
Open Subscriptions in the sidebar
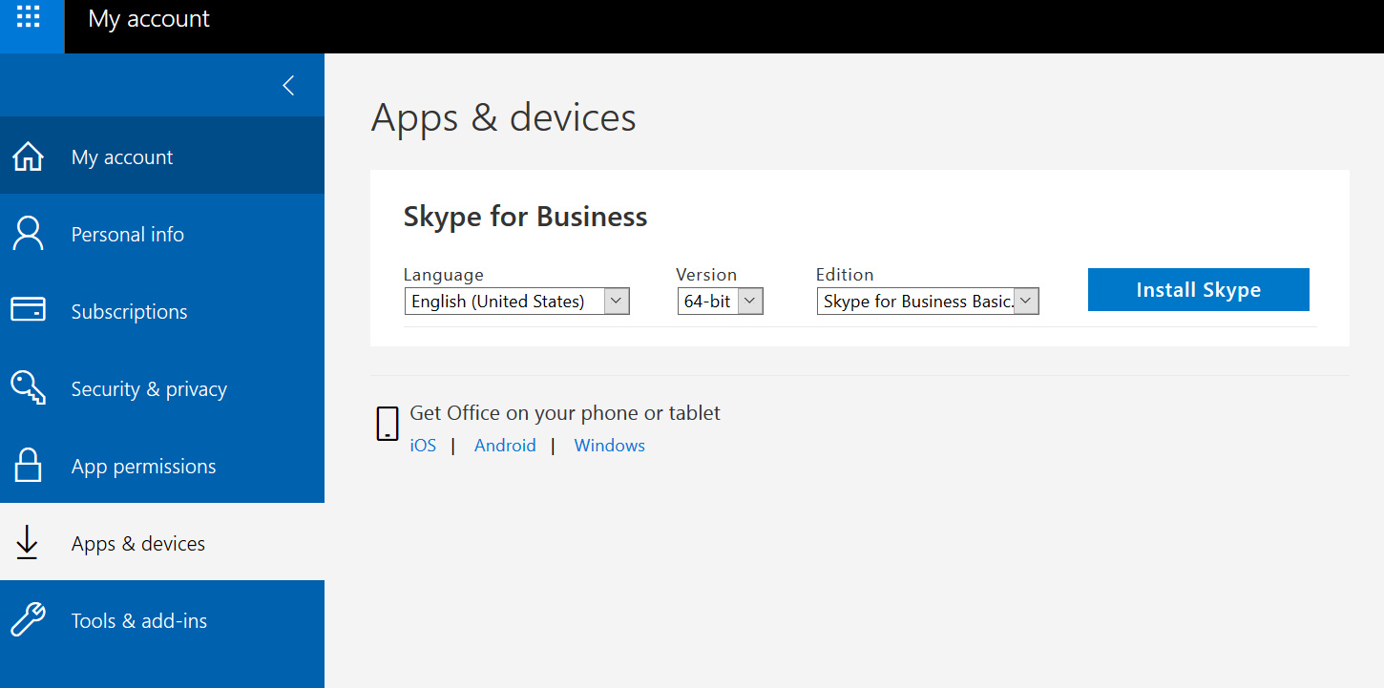162,311
